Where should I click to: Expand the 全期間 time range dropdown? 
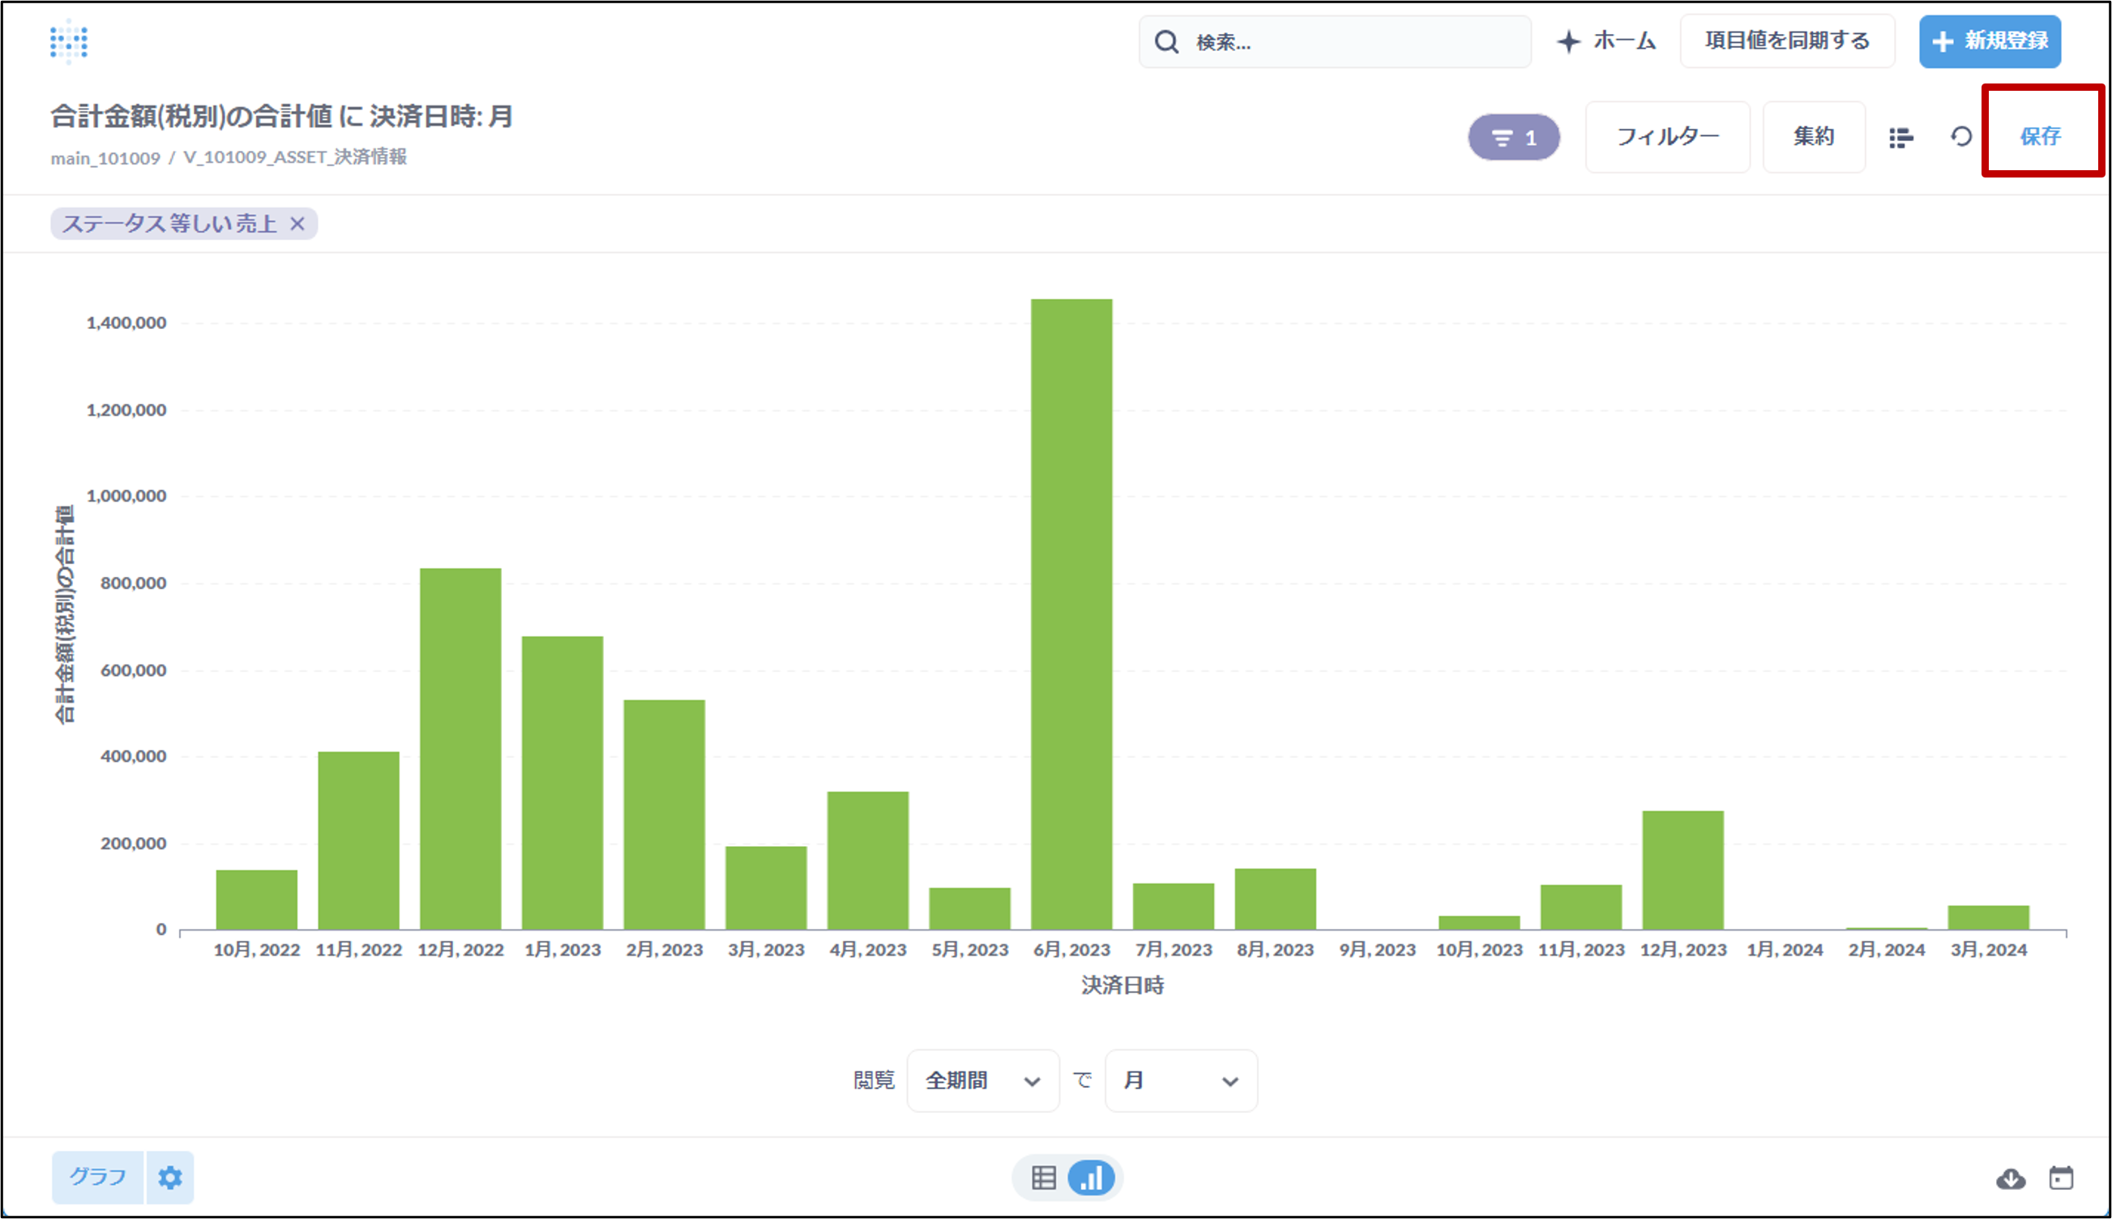point(983,1081)
